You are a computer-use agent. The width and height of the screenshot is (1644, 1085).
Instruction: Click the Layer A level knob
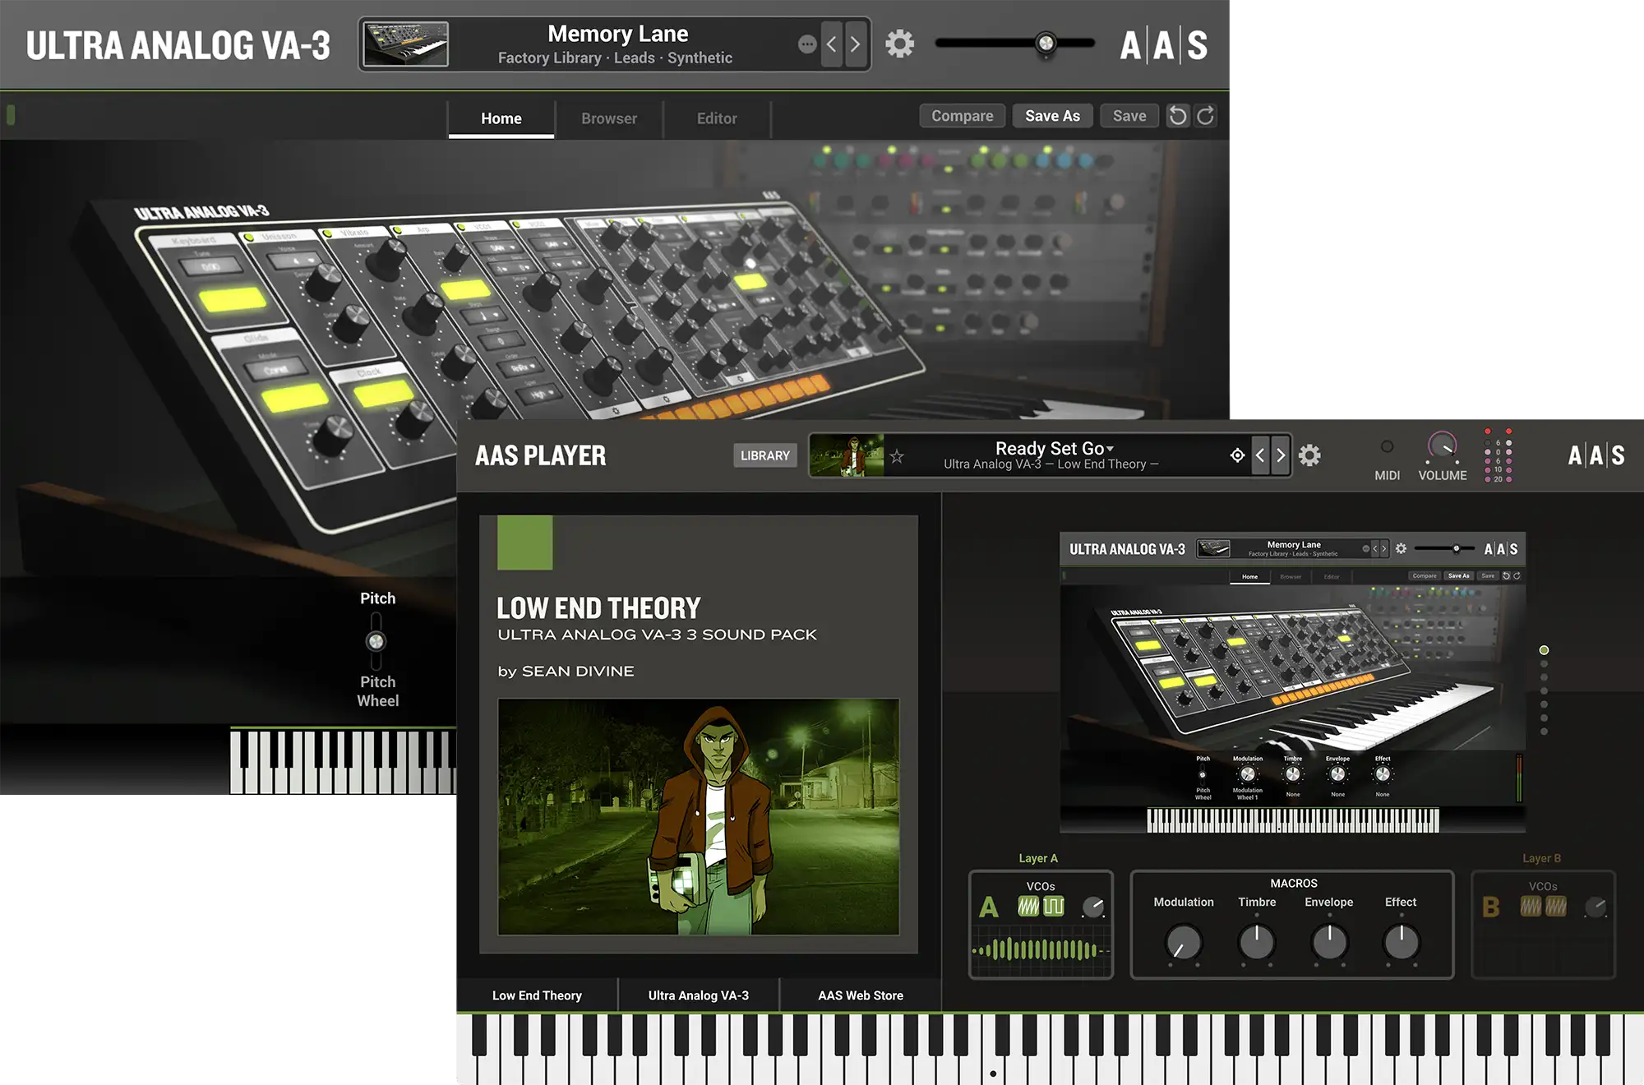coord(1093,907)
